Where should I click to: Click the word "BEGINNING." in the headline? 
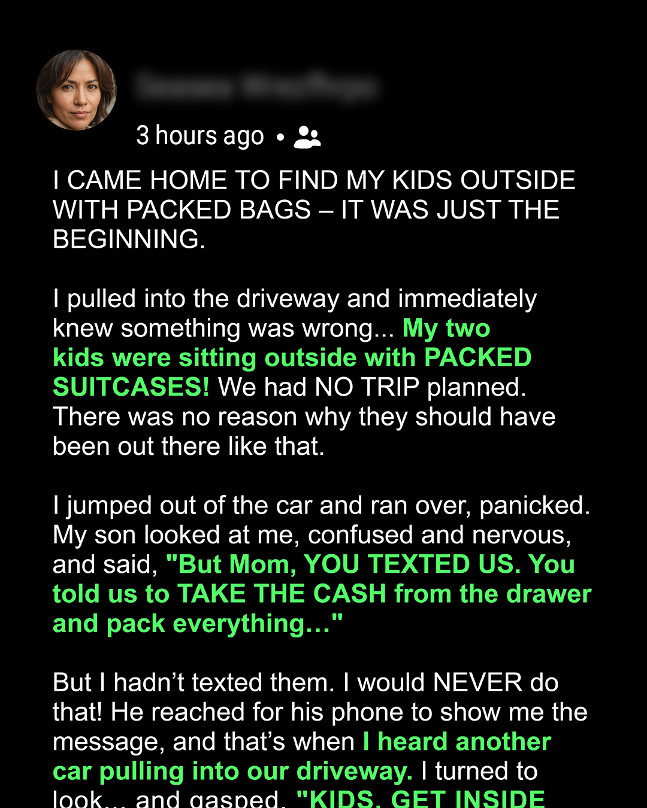click(x=129, y=239)
